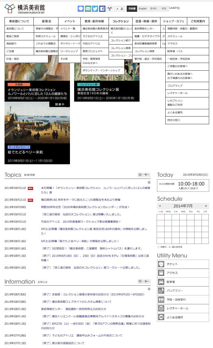This screenshot has width=213, height=348.
Task: Open the notice 展示室の温度設定について
Action: 63,343
